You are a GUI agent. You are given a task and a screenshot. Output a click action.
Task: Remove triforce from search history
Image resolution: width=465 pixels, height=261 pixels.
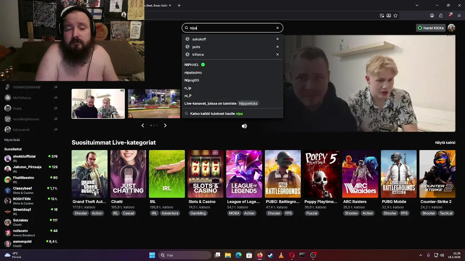tap(278, 54)
